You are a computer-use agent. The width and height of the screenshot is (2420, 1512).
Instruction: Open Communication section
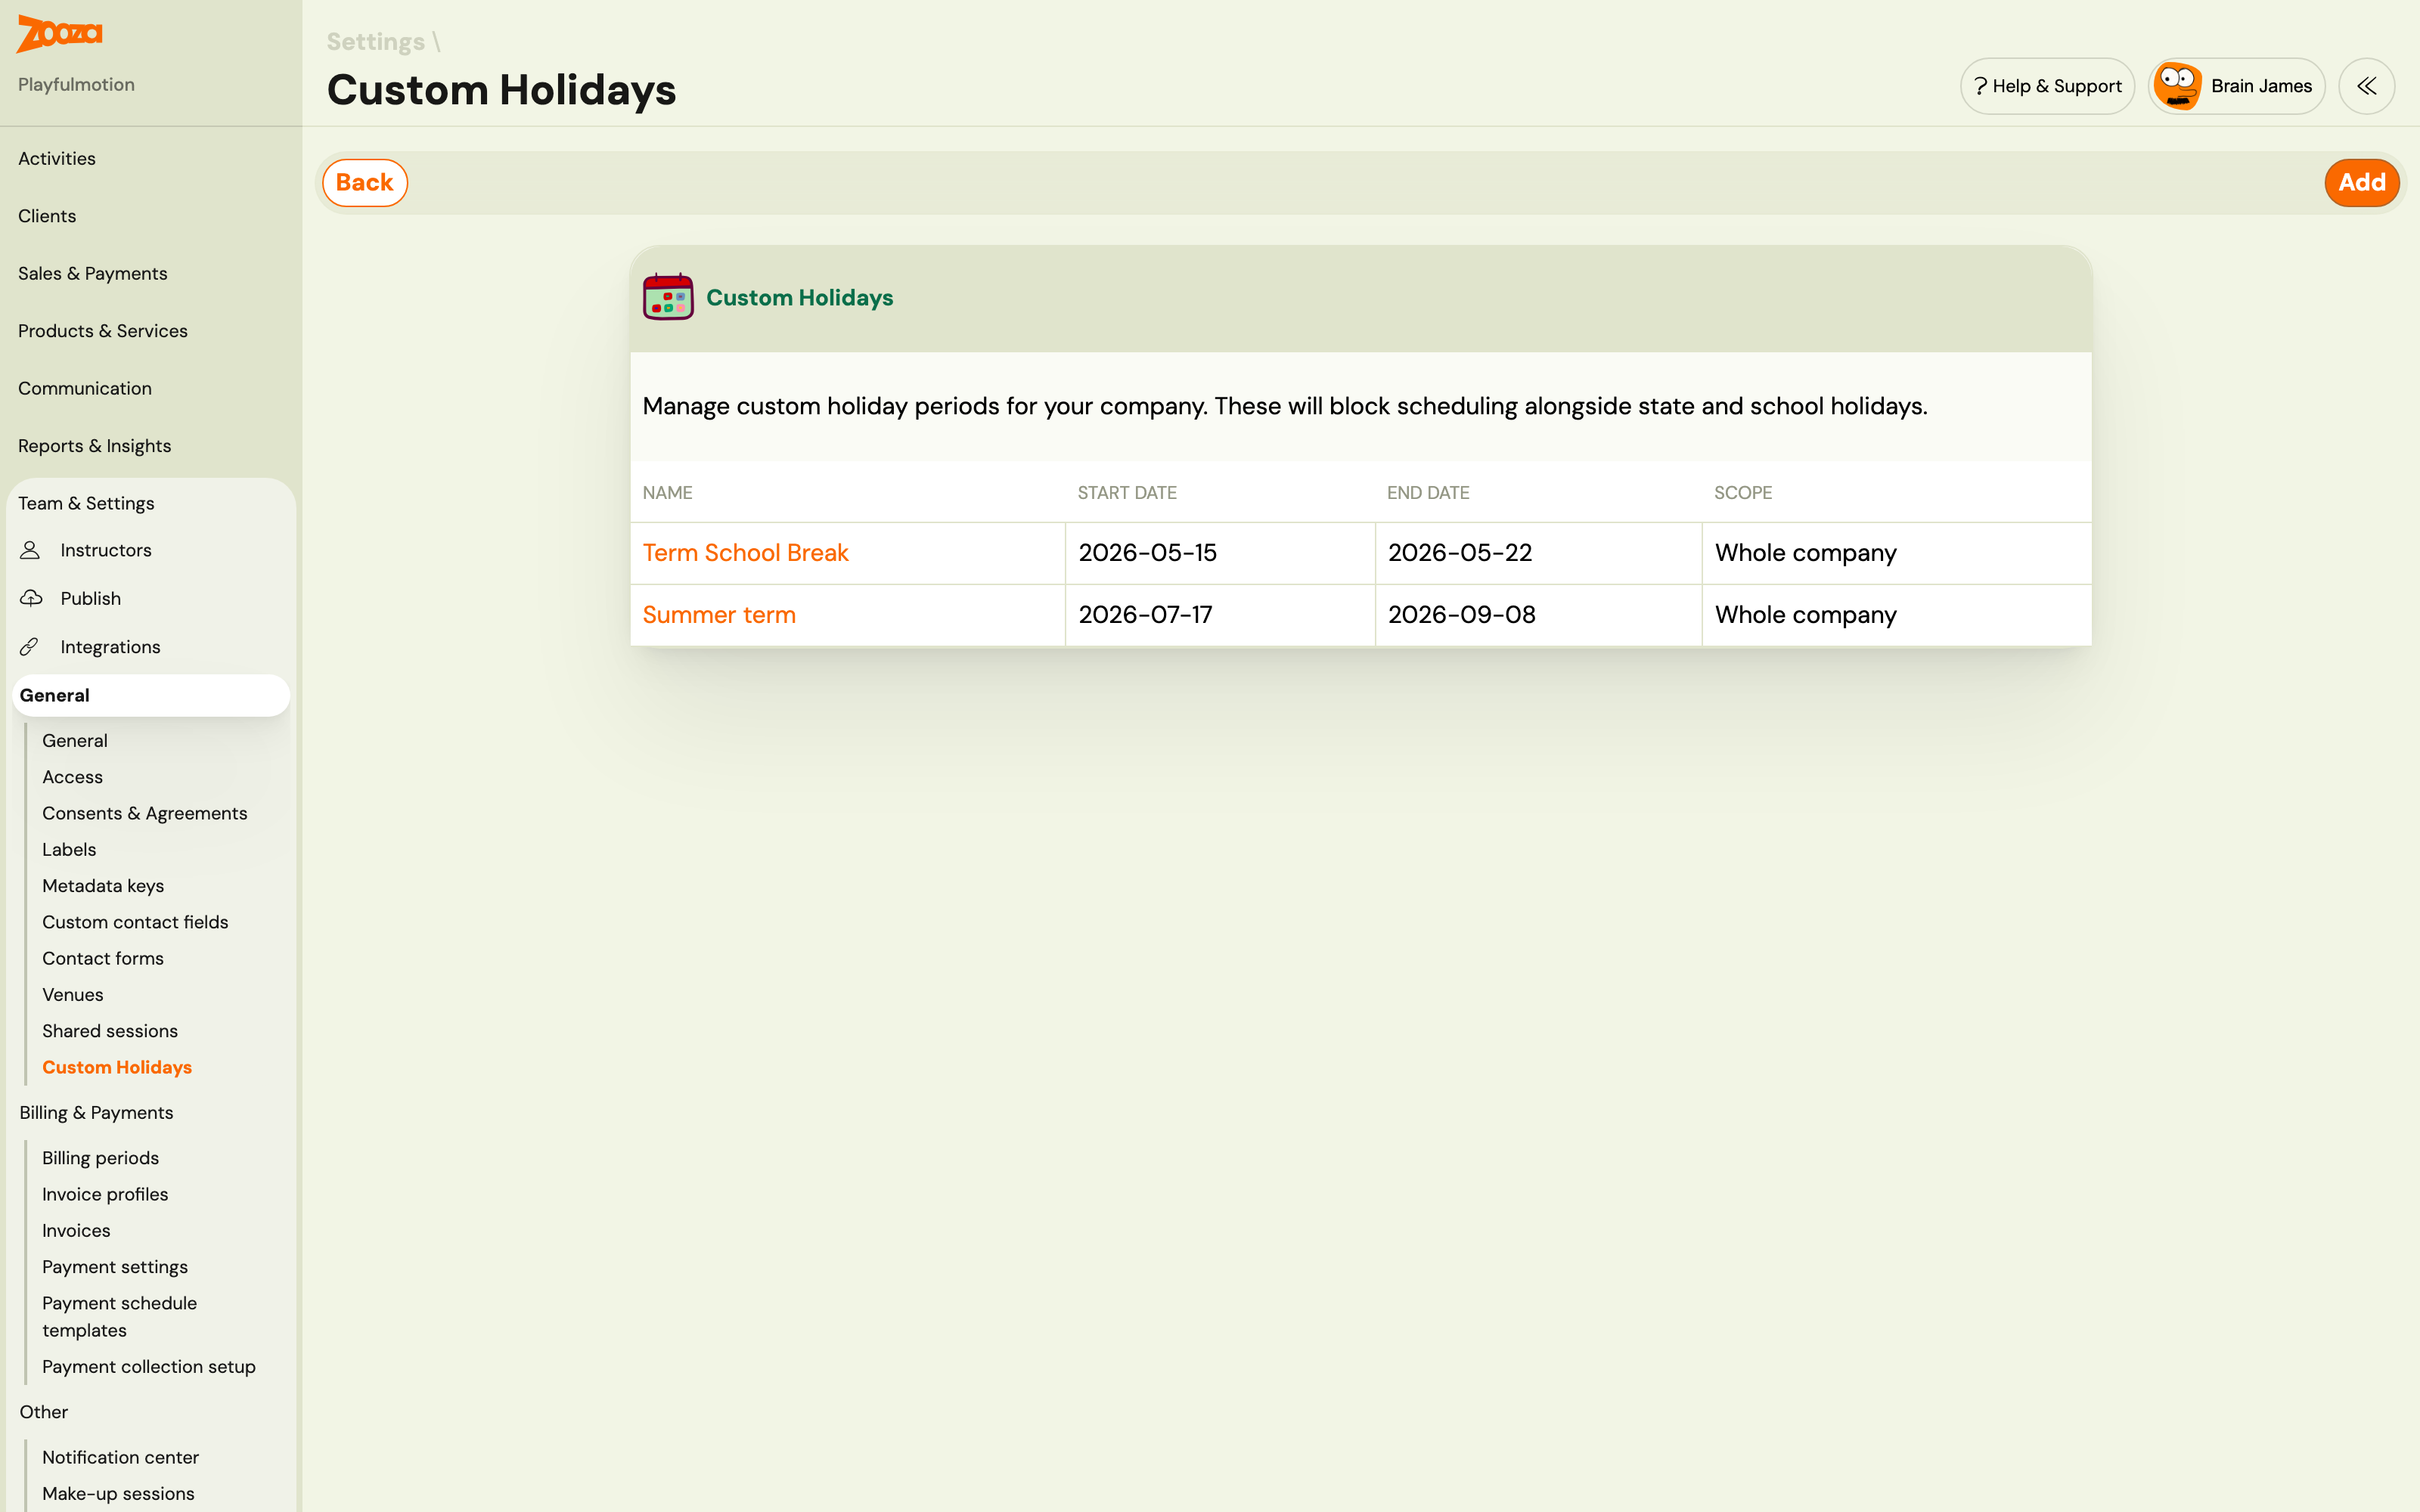85,389
